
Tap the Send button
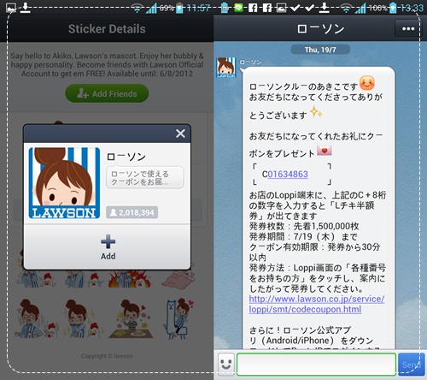click(411, 365)
